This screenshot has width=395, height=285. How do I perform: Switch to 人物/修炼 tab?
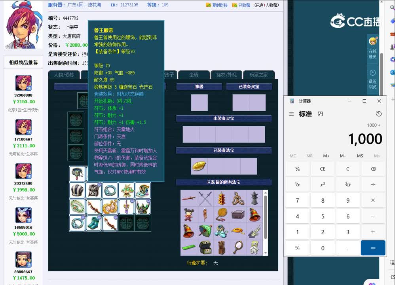click(x=64, y=74)
